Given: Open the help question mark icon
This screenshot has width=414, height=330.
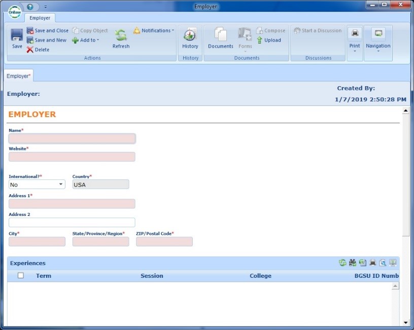Looking at the screenshot, I should [30, 7].
